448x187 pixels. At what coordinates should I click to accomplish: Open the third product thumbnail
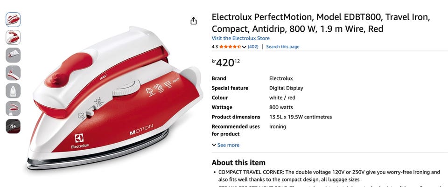pyautogui.click(x=13, y=55)
